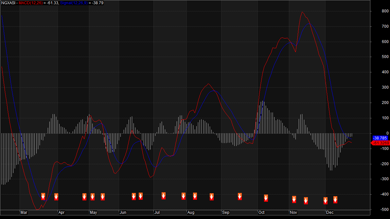Image resolution: width=390 pixels, height=219 pixels.
Task: Click the Nov label on the date axis
Action: pos(293,212)
